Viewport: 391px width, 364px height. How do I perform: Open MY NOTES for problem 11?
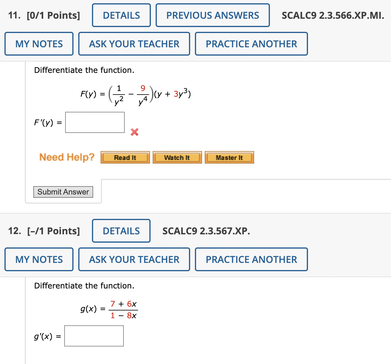click(x=39, y=44)
